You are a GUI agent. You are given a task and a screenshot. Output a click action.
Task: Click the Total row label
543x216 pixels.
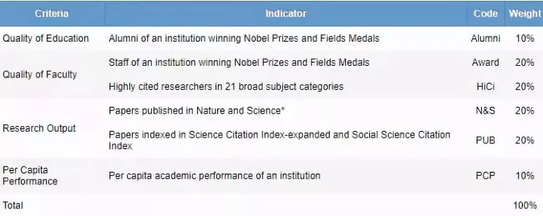[13, 205]
